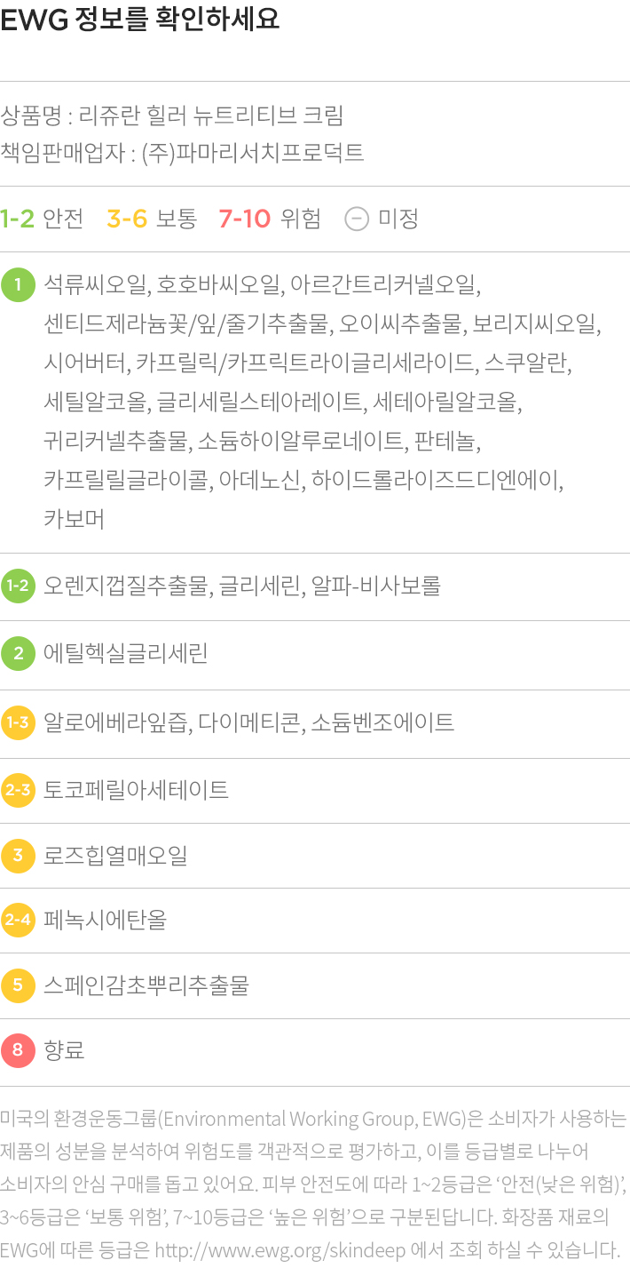This screenshot has height=1268, width=630.
Task: Click the red grade 8 badge
Action: pos(18,1051)
